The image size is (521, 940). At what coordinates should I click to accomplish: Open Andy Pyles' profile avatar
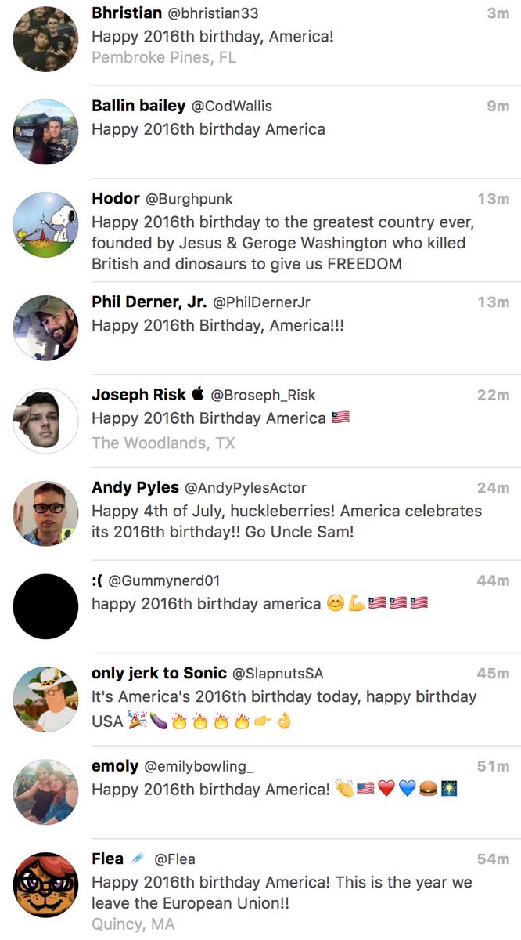[45, 513]
